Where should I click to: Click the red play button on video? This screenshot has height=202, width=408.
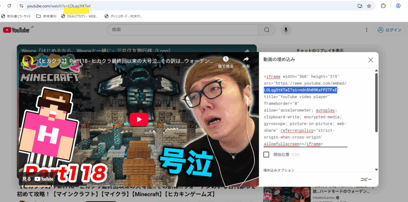coord(139,119)
